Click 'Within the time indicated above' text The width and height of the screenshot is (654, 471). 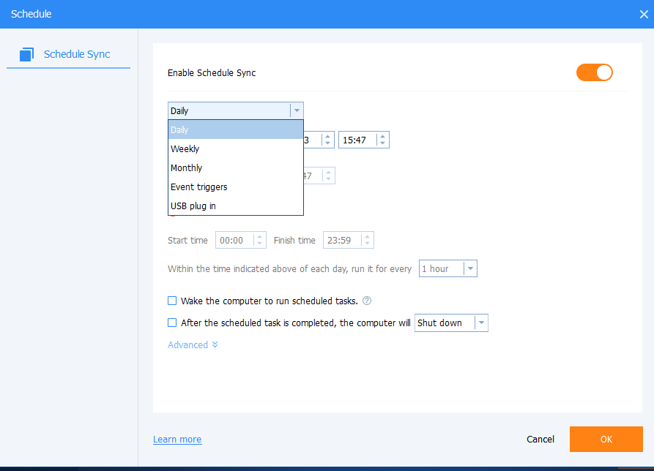click(x=289, y=269)
